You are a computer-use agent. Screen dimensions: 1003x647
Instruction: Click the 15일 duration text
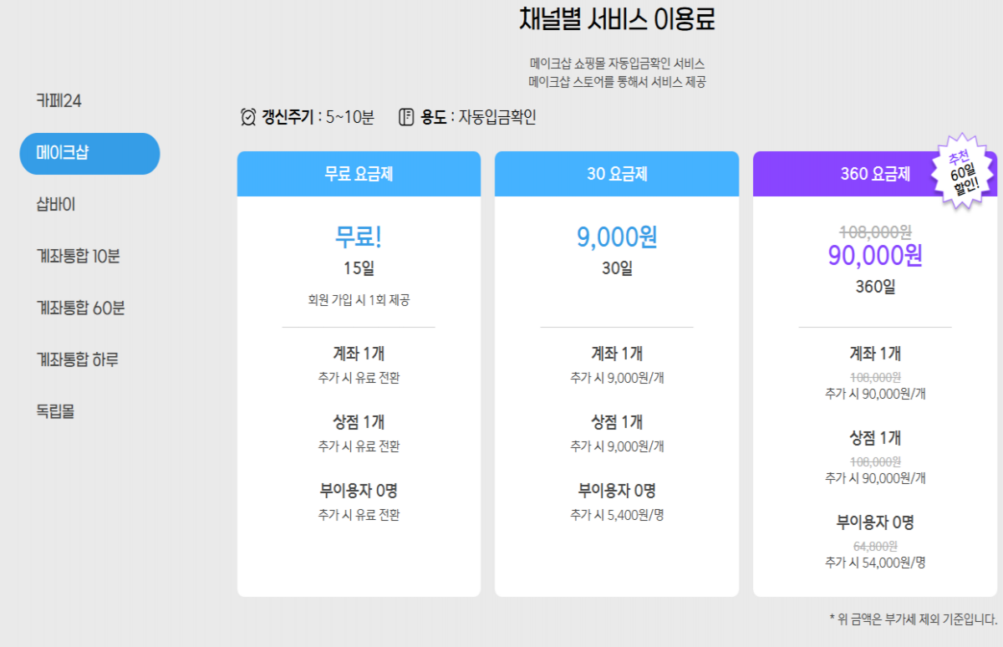[x=359, y=269]
